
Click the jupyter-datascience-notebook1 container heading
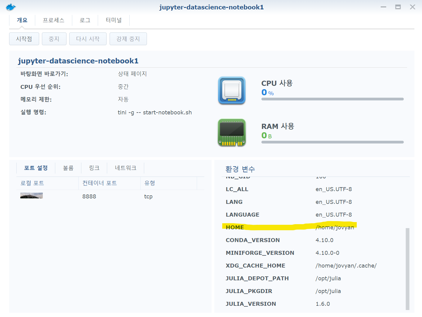pyautogui.click(x=78, y=61)
